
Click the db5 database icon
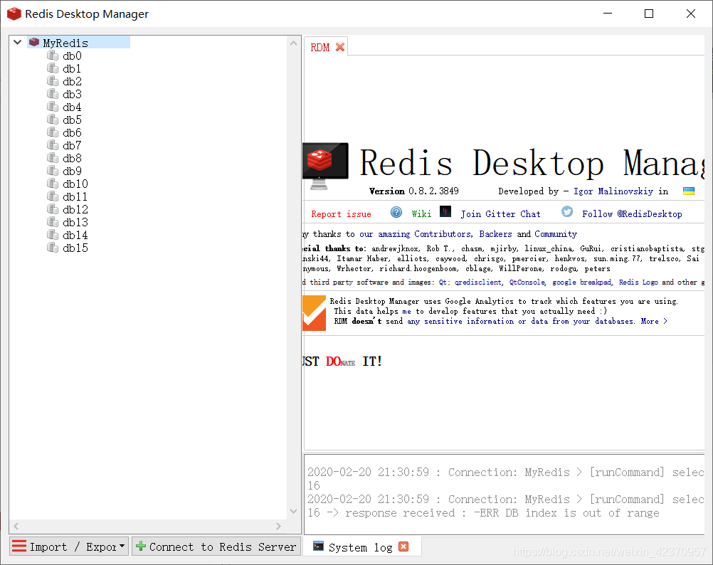point(53,120)
